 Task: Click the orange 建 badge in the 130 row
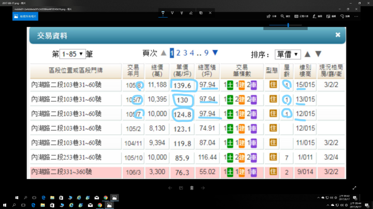242,100
